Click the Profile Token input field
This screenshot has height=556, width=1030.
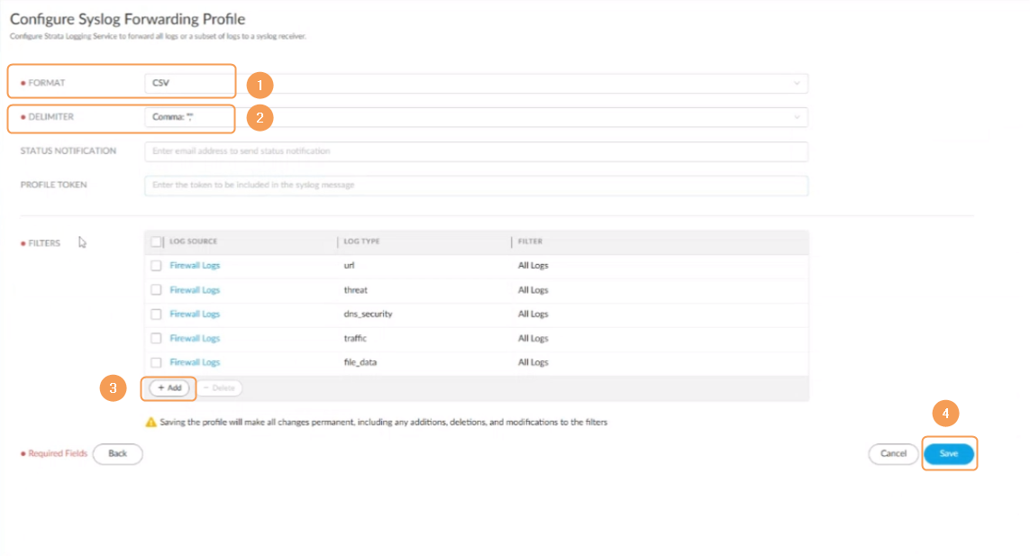tap(475, 185)
